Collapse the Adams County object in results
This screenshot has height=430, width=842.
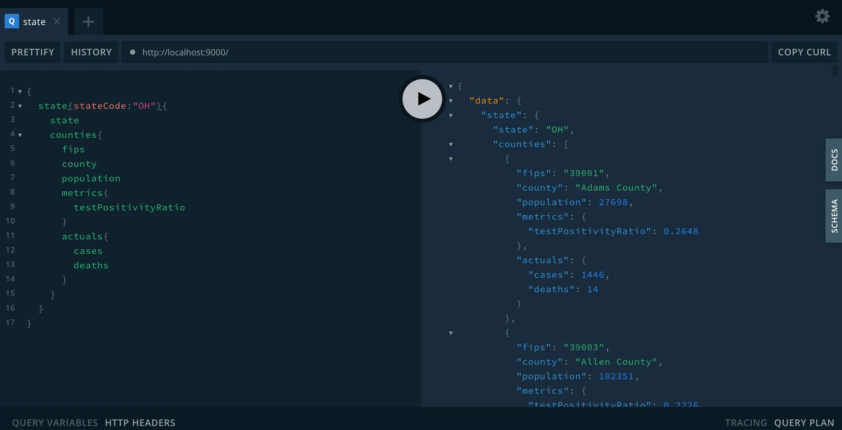[x=451, y=159]
